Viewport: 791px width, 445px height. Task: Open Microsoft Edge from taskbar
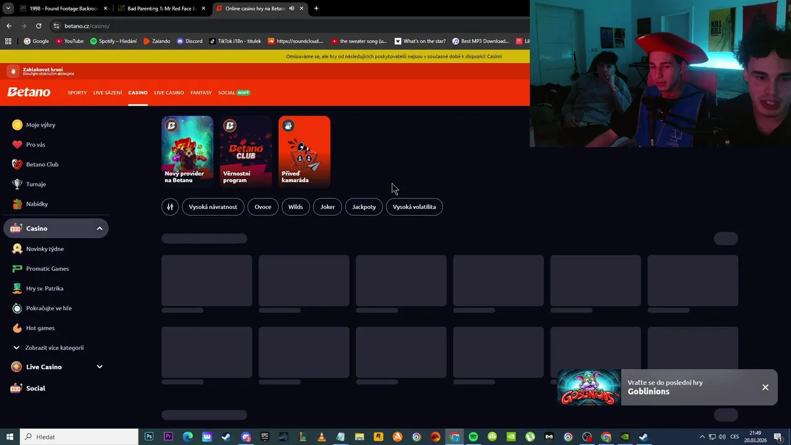point(187,437)
